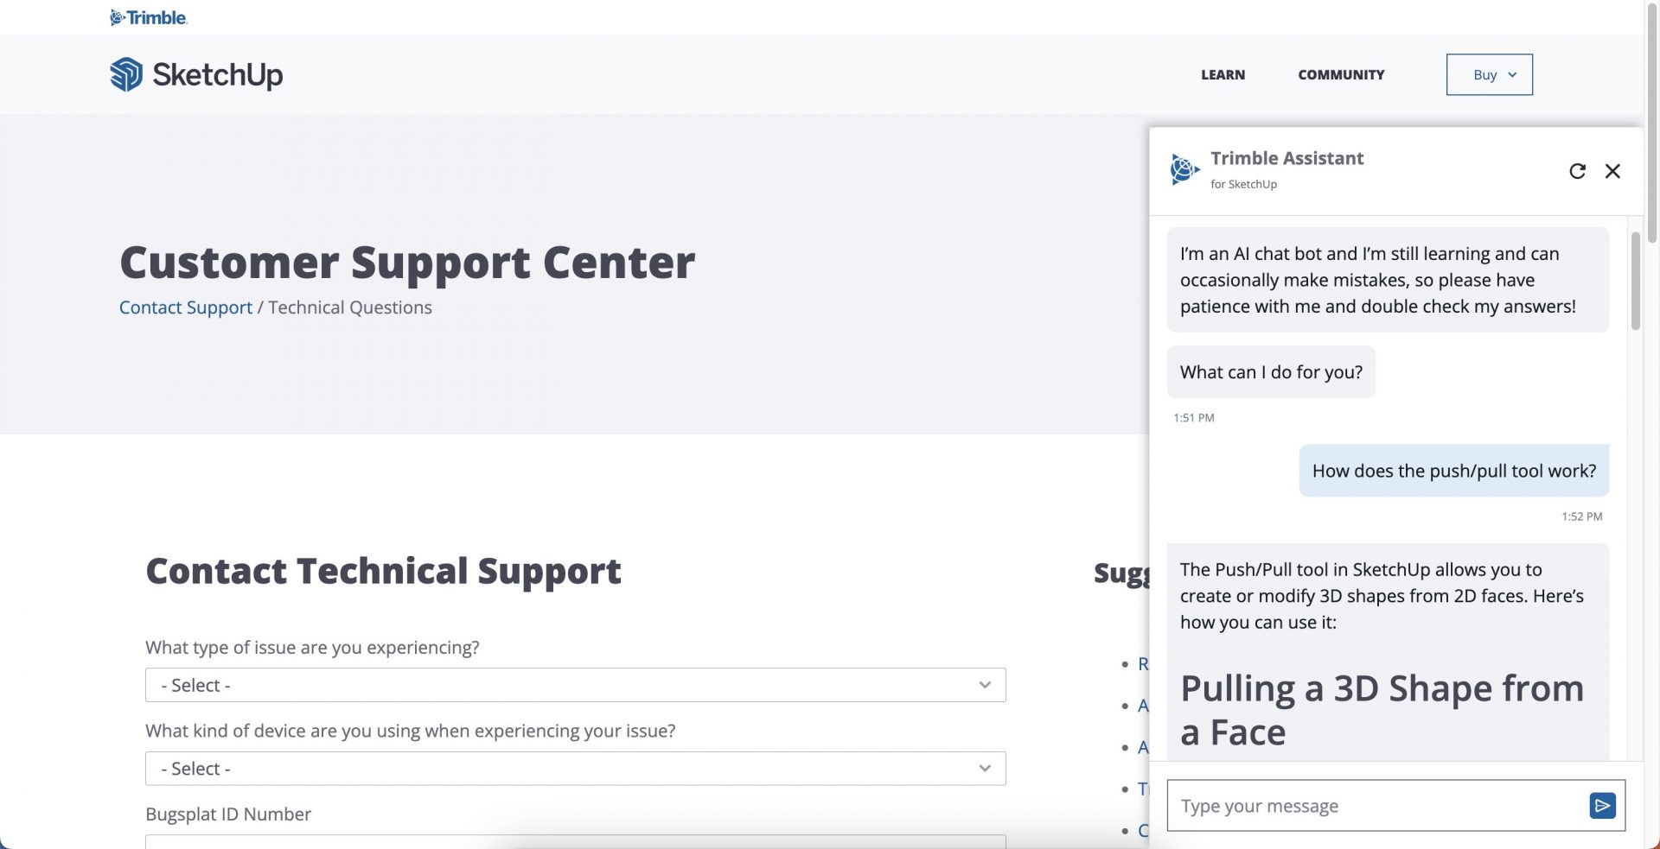The width and height of the screenshot is (1660, 849).
Task: Click the SketchUp logo icon
Action: tap(126, 74)
